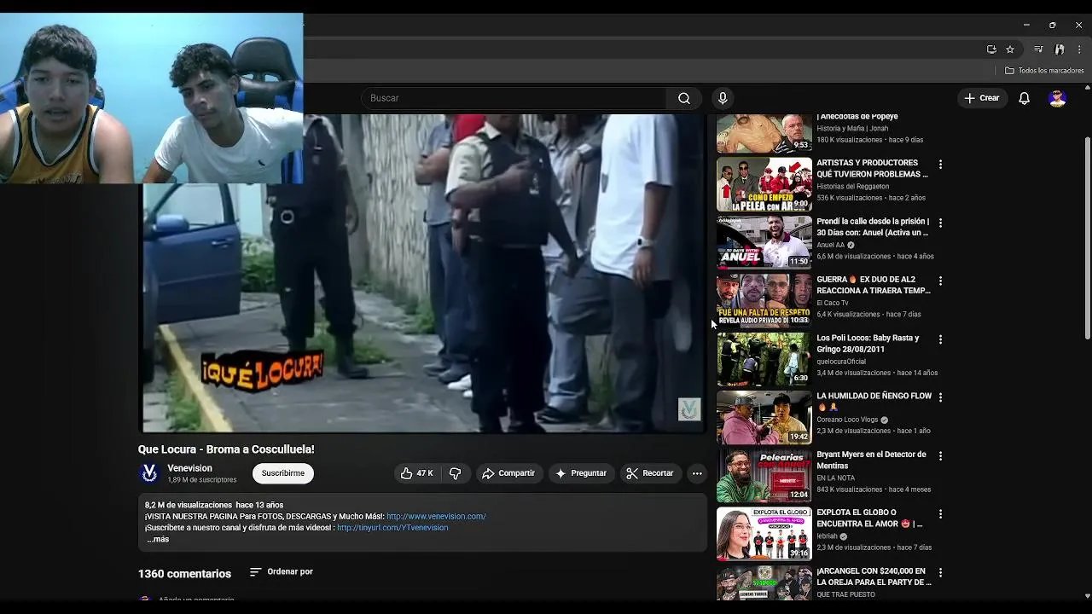The height and width of the screenshot is (614, 1092).
Task: Click the Recortar button
Action: pyautogui.click(x=650, y=473)
